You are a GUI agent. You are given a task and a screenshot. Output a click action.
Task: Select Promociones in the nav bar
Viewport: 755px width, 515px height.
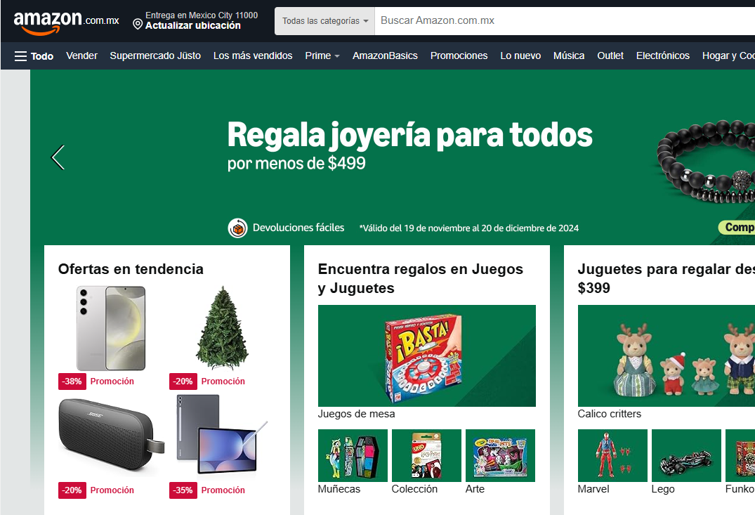point(459,56)
